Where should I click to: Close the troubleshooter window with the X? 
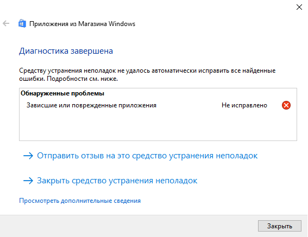point(299,7)
